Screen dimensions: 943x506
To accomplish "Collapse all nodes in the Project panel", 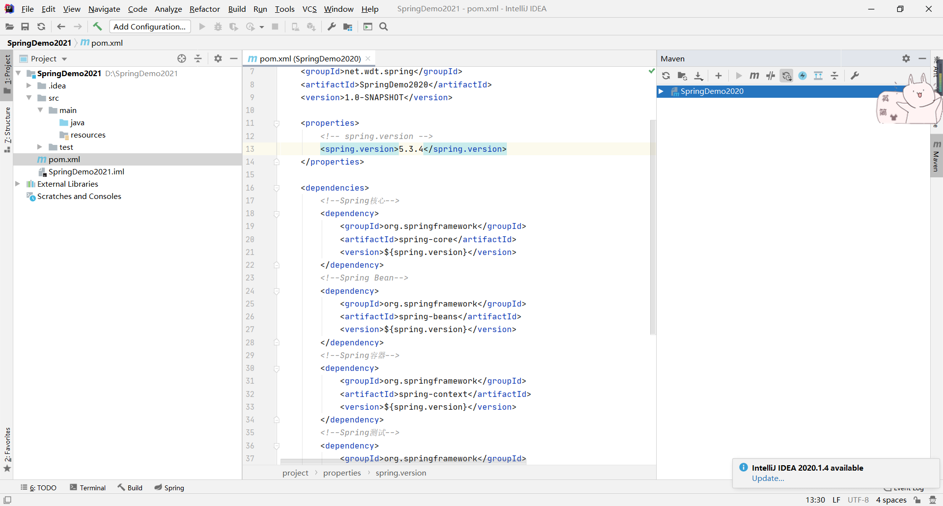I will tap(198, 58).
